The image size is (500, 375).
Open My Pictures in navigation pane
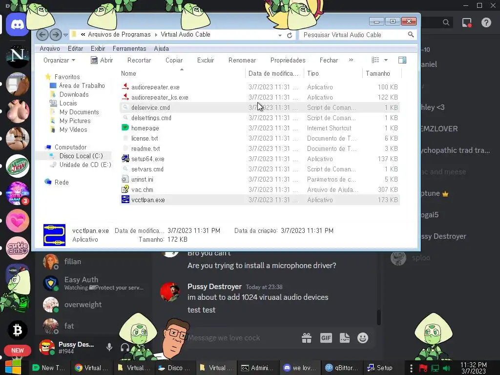[x=75, y=121]
